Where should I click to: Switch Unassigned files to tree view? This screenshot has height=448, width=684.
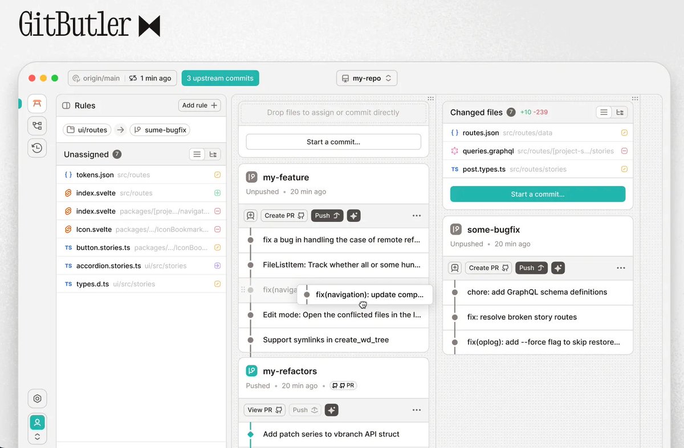click(x=213, y=154)
